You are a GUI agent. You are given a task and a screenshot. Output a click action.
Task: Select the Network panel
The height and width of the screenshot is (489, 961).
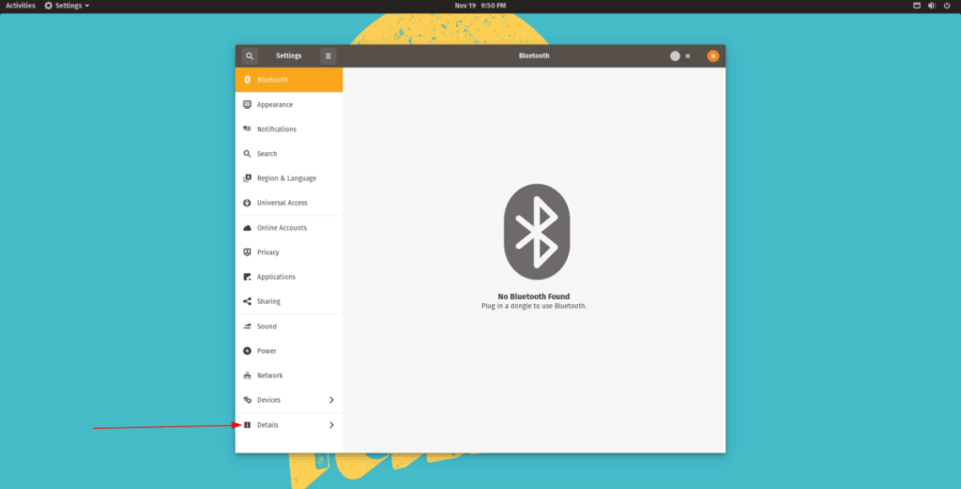tap(269, 375)
